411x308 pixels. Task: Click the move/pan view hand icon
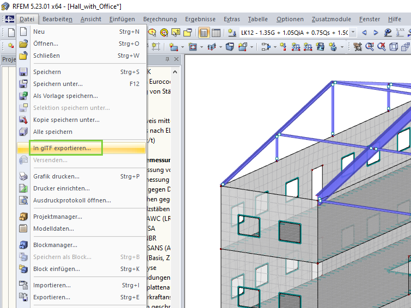pyautogui.click(x=357, y=47)
